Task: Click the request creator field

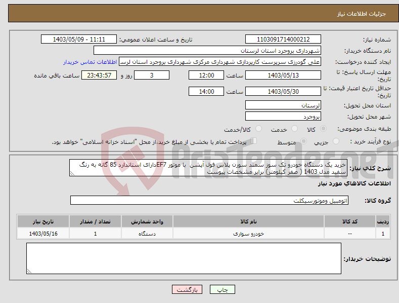Action: coord(220,62)
